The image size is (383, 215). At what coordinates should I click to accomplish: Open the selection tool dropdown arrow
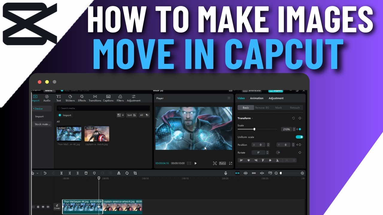coord(37,173)
